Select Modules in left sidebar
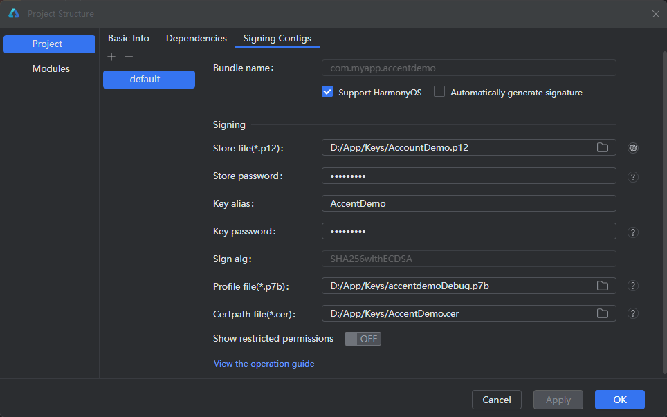The height and width of the screenshot is (417, 667). pyautogui.click(x=51, y=68)
